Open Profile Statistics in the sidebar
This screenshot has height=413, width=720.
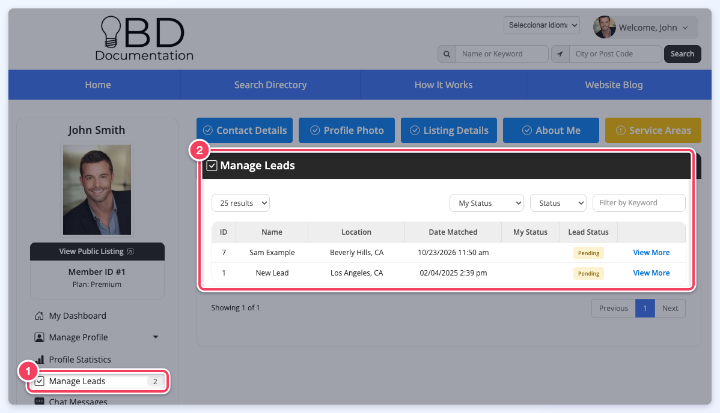(80, 360)
